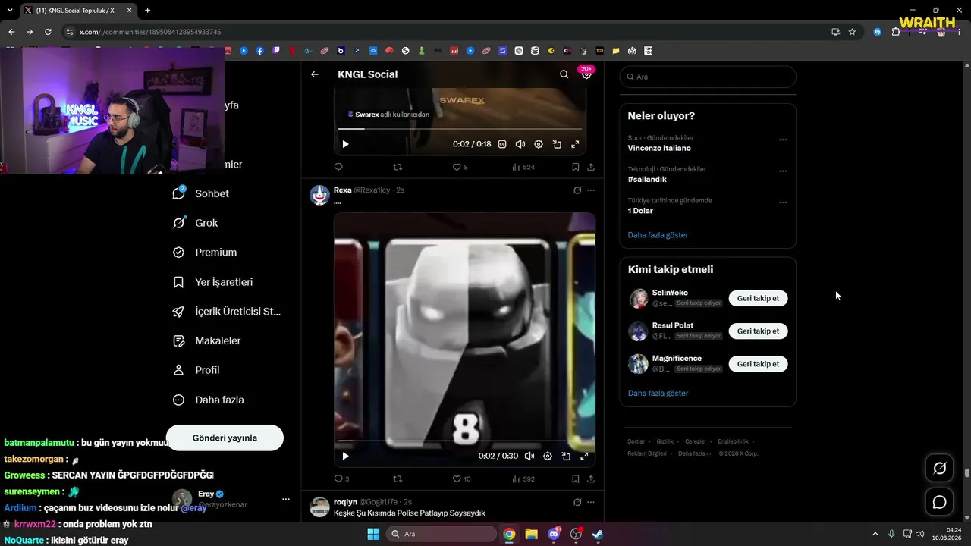Seek along the Swarex video progress bar

pyautogui.click(x=460, y=129)
